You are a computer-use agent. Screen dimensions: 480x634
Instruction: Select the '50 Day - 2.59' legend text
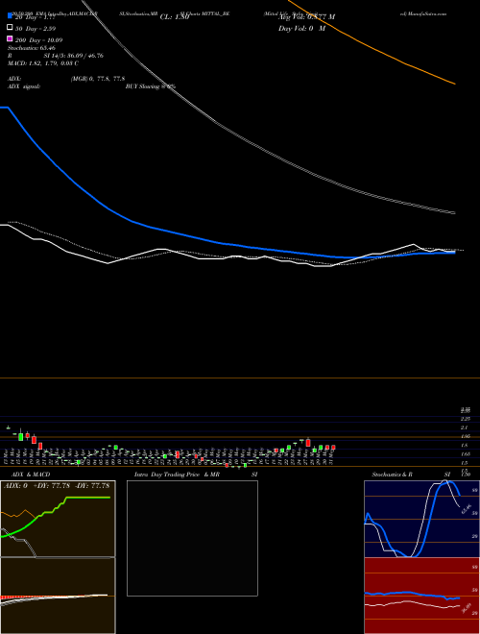36,29
